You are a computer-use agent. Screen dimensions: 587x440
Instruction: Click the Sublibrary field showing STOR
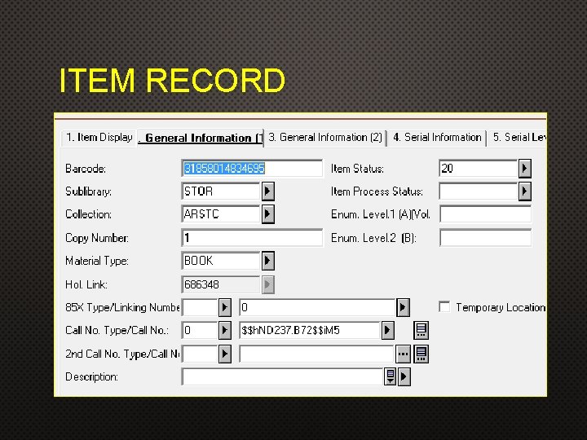pyautogui.click(x=220, y=191)
